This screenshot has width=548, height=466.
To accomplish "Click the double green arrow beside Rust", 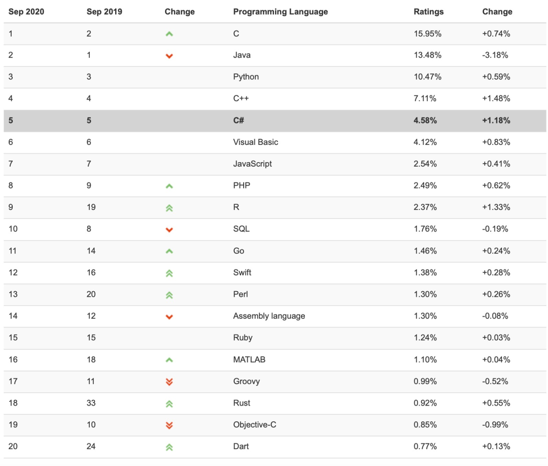I will point(169,404).
